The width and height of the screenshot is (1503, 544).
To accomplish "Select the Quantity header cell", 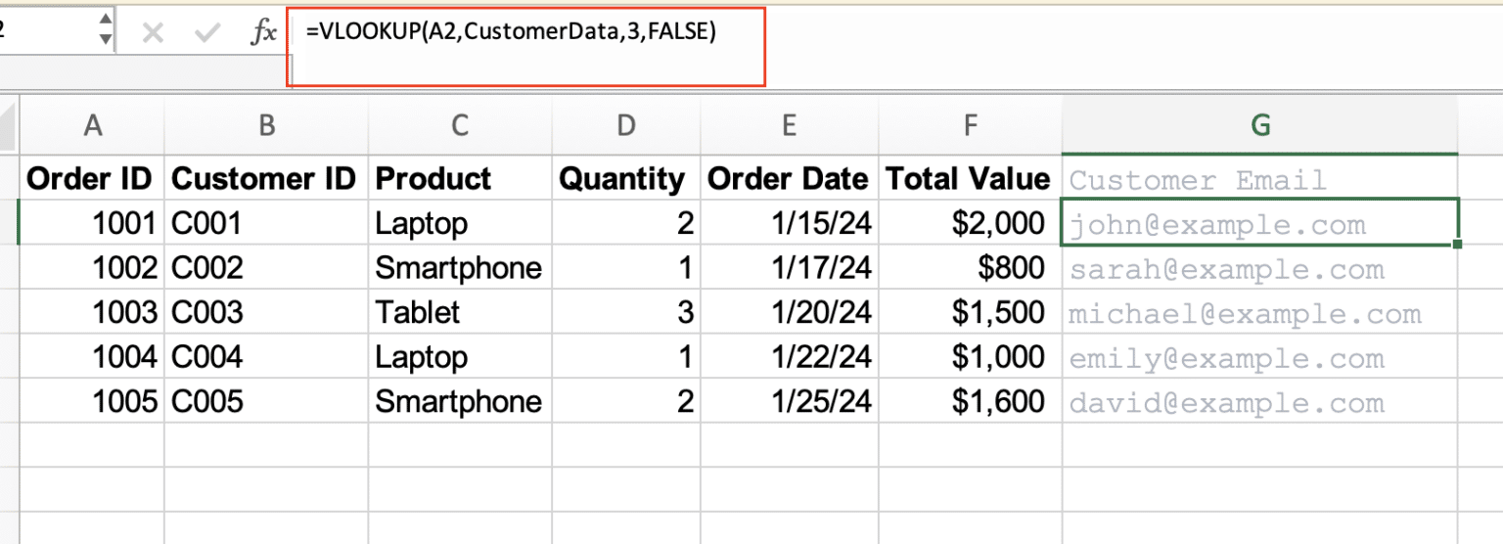I will click(x=626, y=178).
